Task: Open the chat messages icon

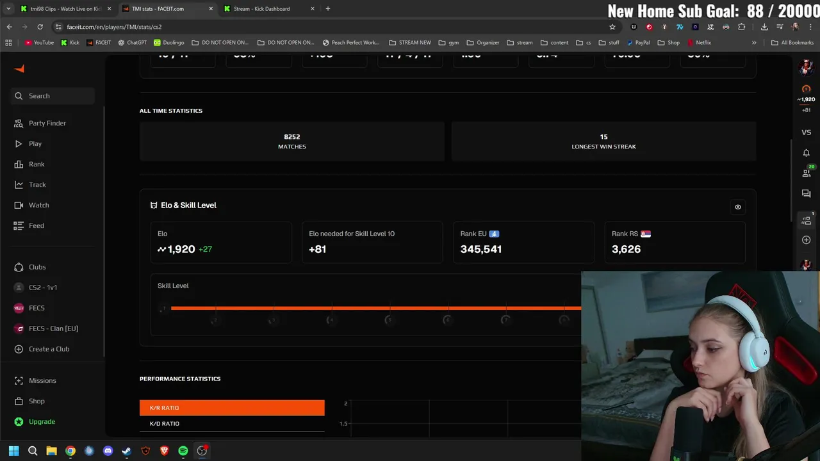Action: point(806,193)
